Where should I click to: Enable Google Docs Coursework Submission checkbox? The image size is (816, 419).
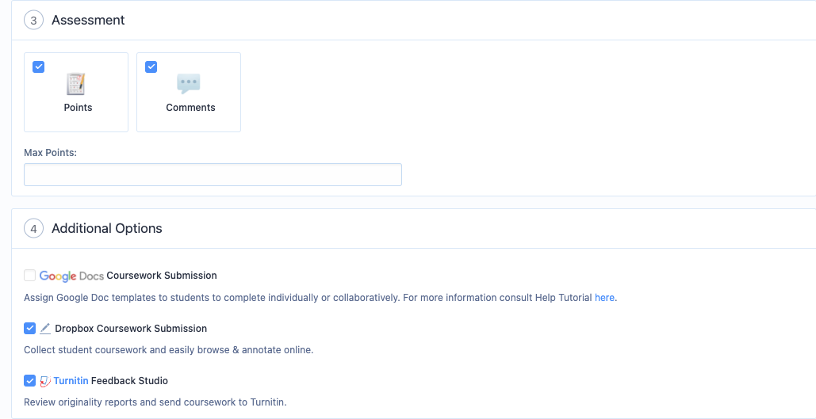[29, 276]
